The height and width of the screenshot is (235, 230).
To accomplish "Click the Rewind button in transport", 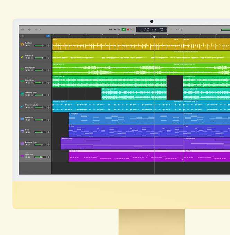I will [110, 30].
